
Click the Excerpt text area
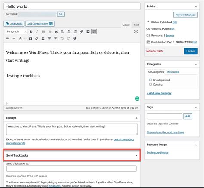[x=72, y=129]
